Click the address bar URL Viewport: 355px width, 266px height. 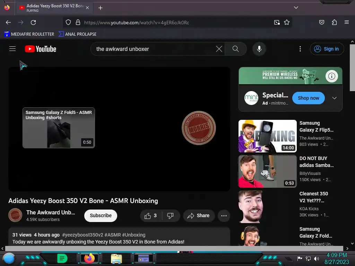[137, 23]
